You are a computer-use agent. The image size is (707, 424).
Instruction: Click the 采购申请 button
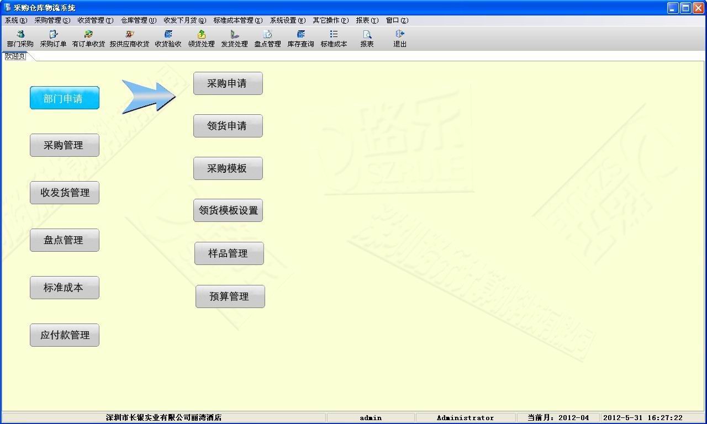click(x=228, y=83)
